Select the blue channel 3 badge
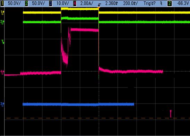 click(51, 3)
